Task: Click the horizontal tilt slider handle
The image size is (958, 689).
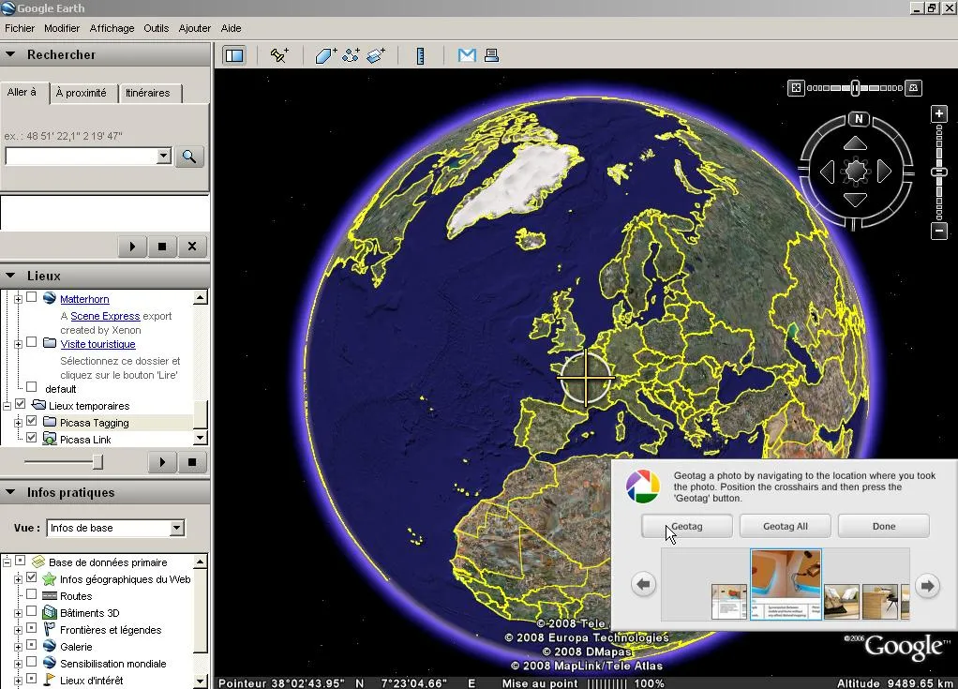Action: (x=855, y=88)
